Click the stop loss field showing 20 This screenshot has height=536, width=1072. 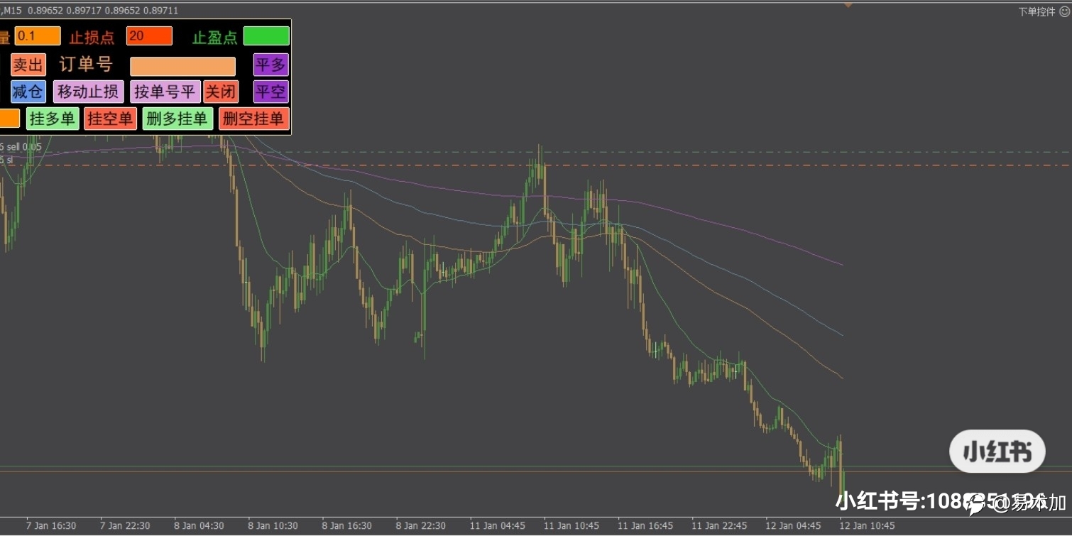pos(149,36)
